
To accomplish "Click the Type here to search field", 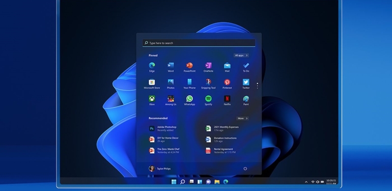I will tap(199, 43).
